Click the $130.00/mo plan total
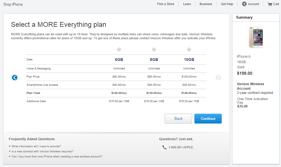281x167 pixels. [154, 93]
